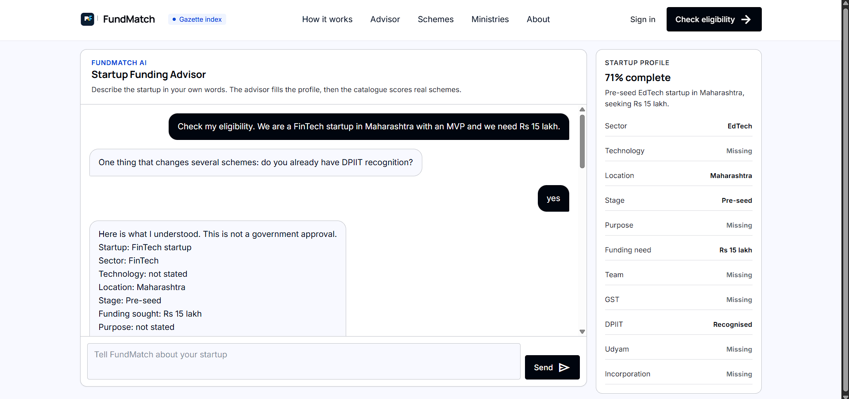Click the page's main vertical scrollbar
The height and width of the screenshot is (399, 849).
845,199
